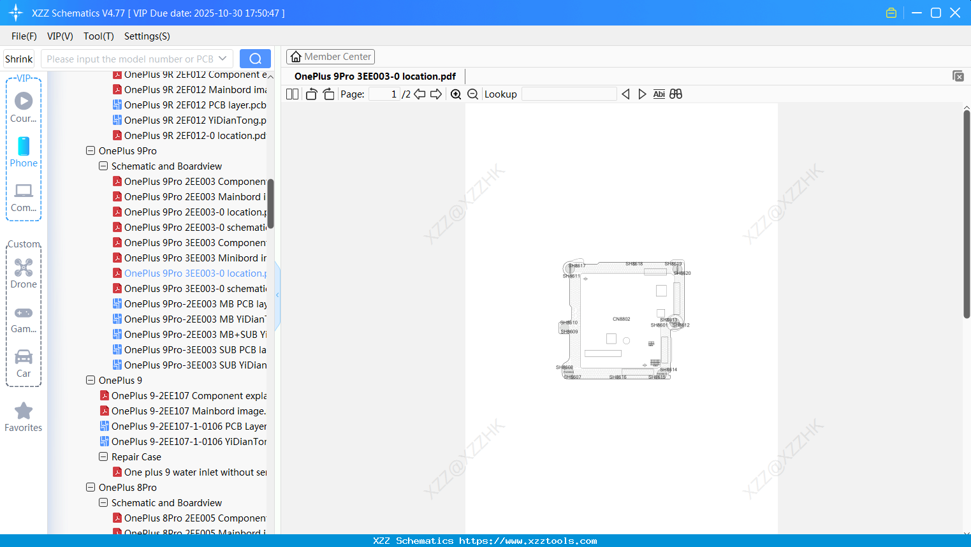Image resolution: width=971 pixels, height=547 pixels.
Task: Click the home icon in Member Center
Action: [296, 57]
